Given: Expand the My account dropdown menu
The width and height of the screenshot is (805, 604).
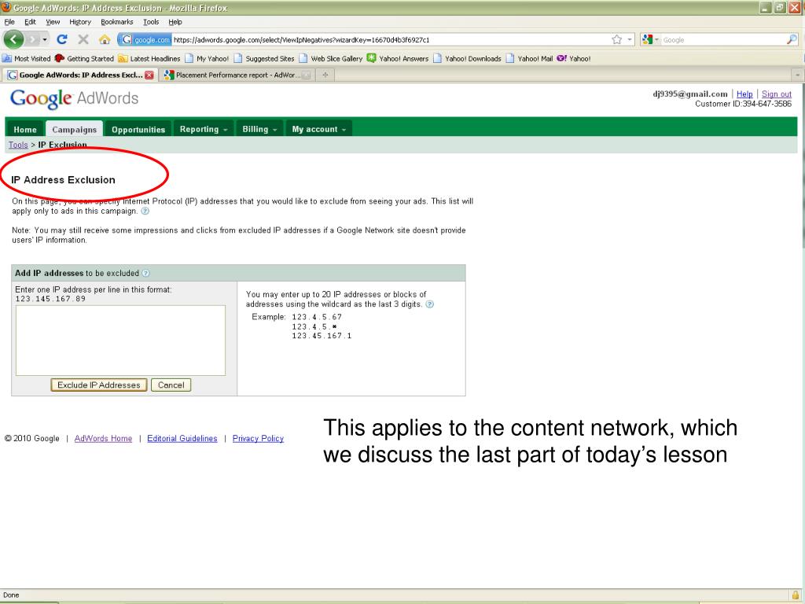Looking at the screenshot, I should [319, 130].
